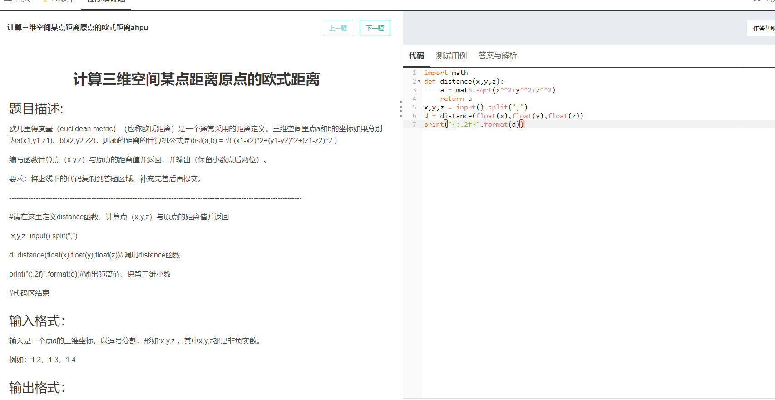Click the 输出格式 section heading
The image size is (775, 400).
[x=37, y=388]
